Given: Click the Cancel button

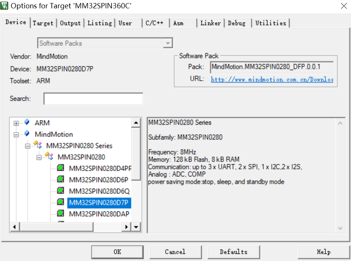Looking at the screenshot, I should [x=175, y=252].
